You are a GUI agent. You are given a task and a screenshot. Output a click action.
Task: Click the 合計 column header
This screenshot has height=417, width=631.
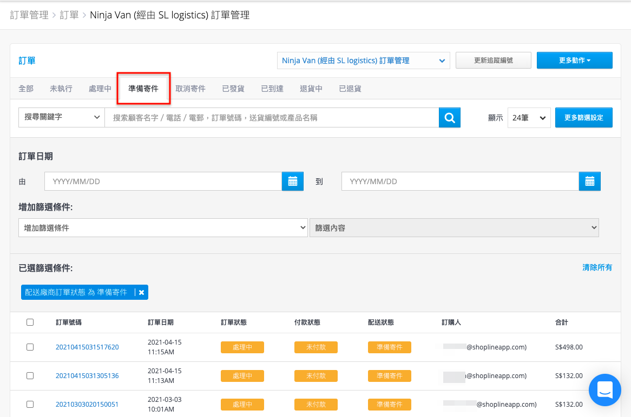click(x=562, y=322)
